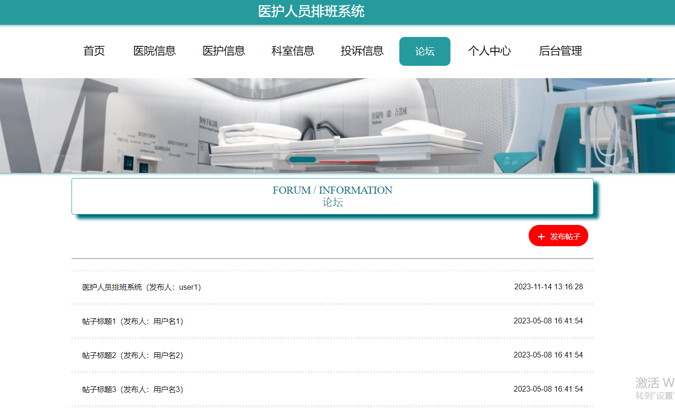675x420 pixels.
Task: Click the FORUM / INFORMATION heading box
Action: (x=333, y=196)
